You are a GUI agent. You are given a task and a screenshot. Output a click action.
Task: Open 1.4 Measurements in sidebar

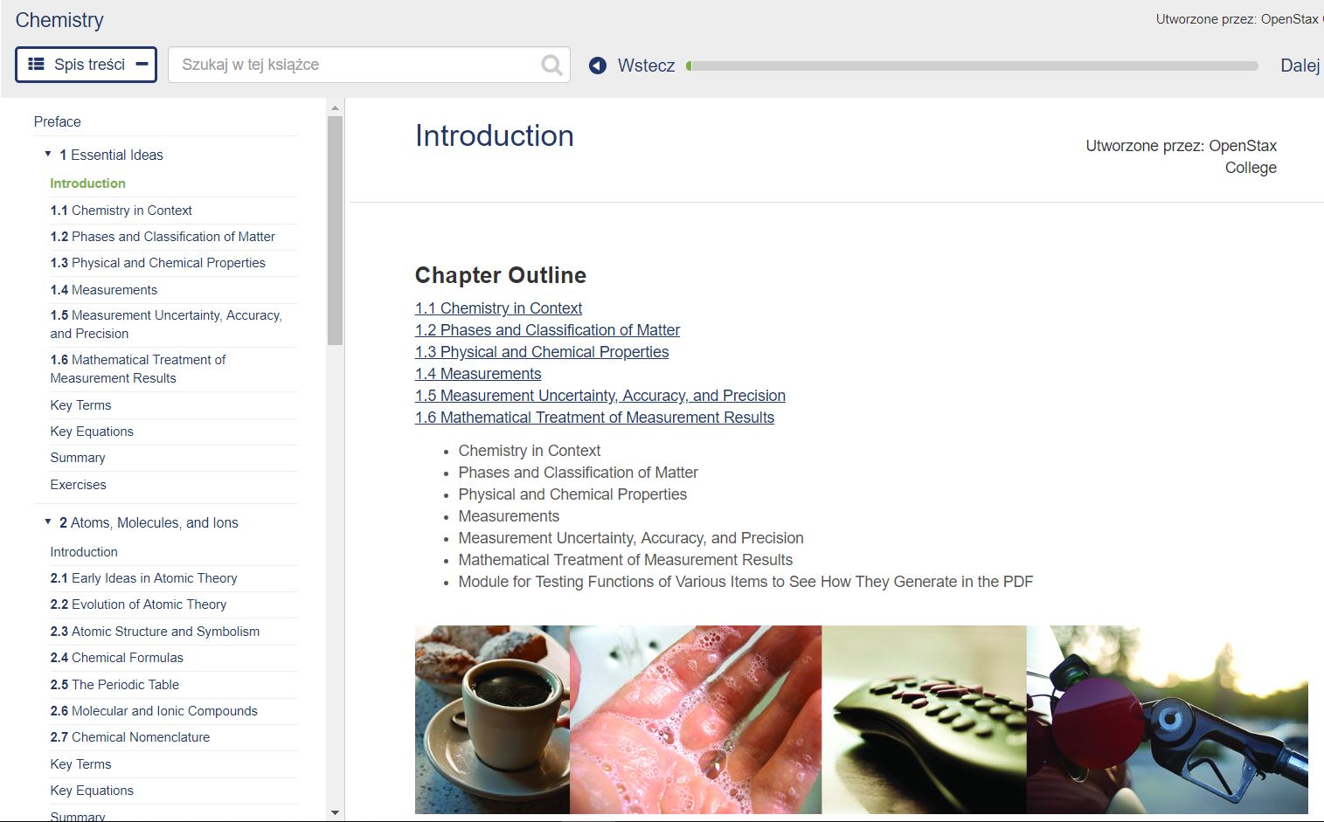coord(104,290)
